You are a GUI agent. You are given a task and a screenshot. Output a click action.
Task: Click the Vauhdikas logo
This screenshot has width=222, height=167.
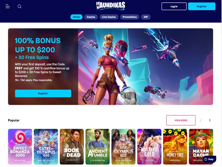point(111,6)
